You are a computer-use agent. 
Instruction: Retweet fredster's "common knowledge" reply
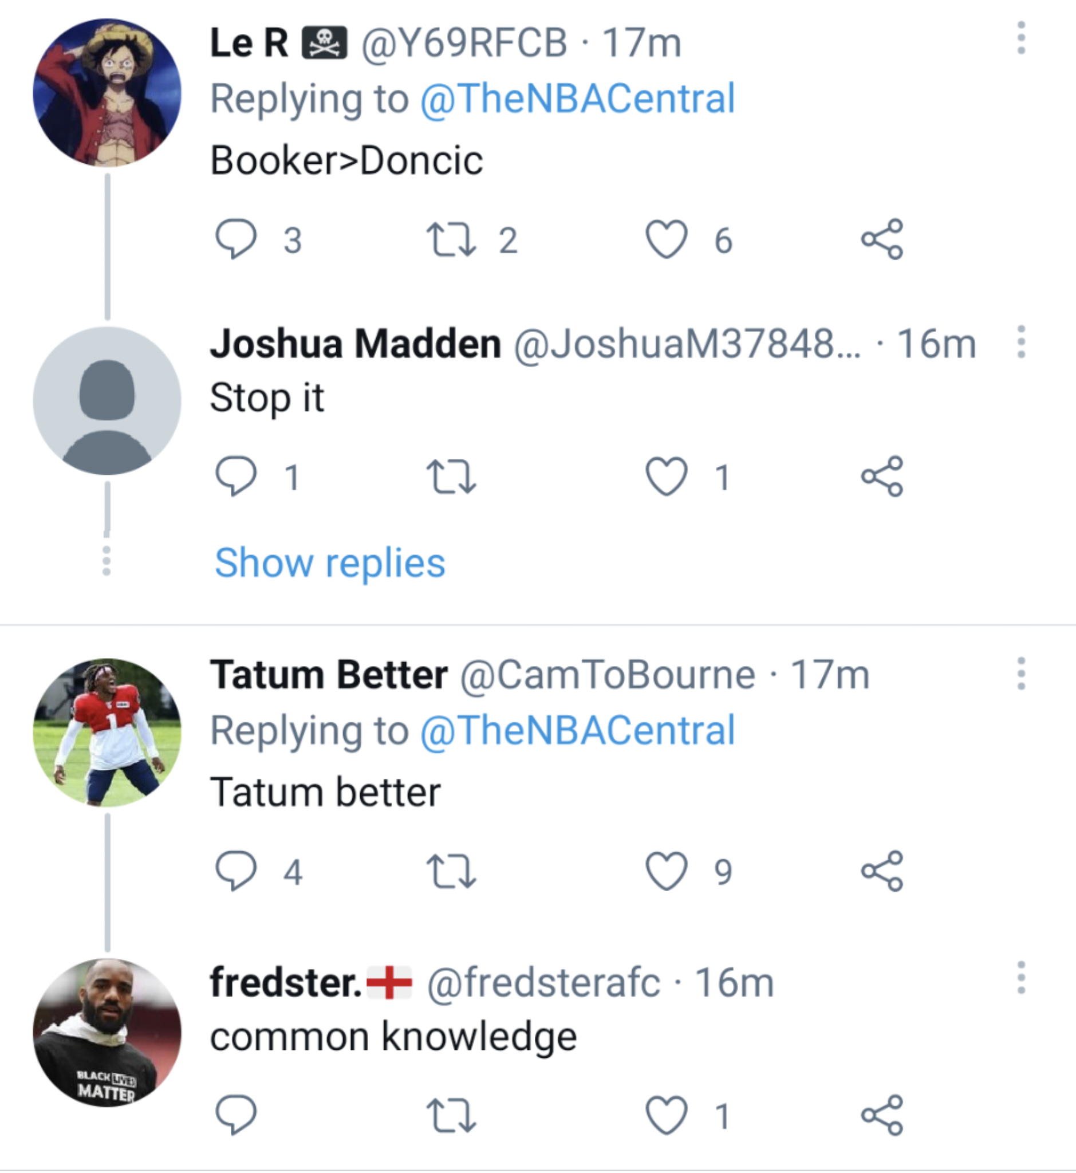[x=451, y=1115]
